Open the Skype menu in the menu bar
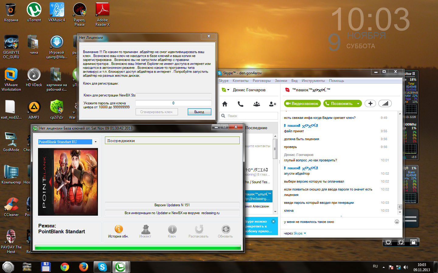 click(224, 81)
